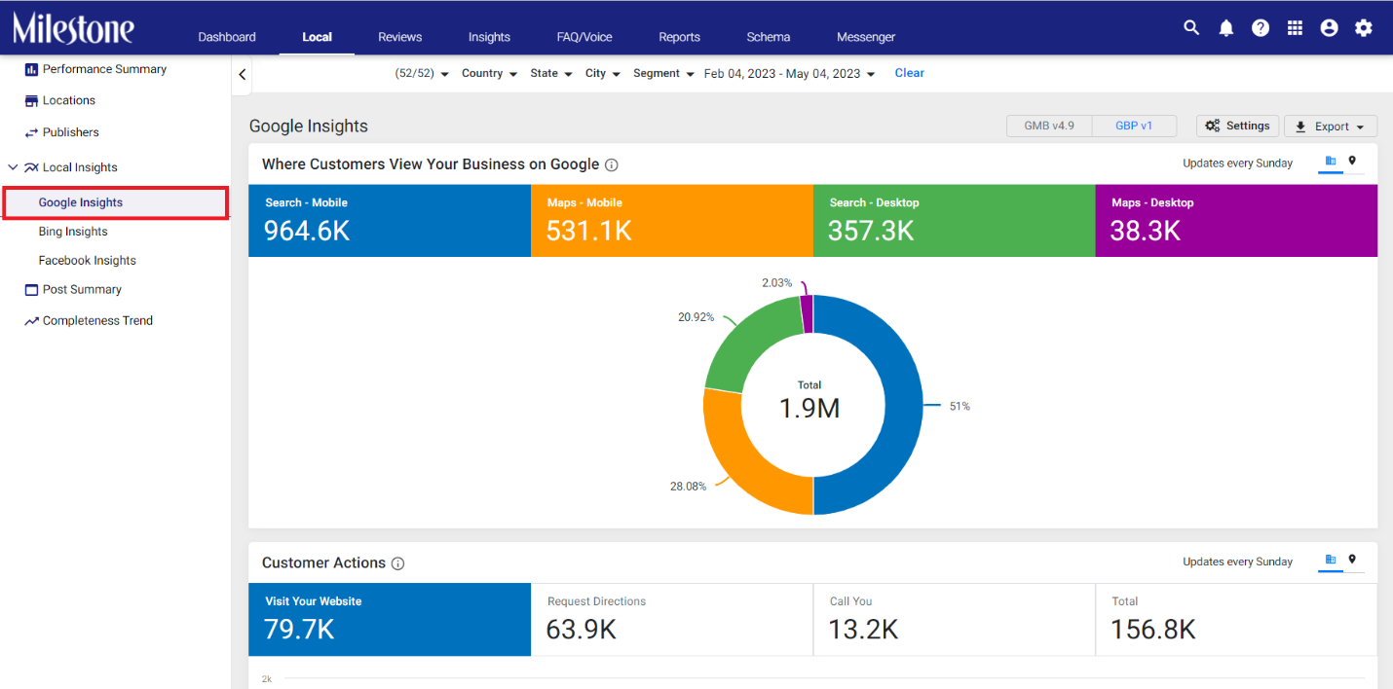Screen dimensions: 1393x689
Task: Select the Visit Your Website card
Action: [x=390, y=620]
